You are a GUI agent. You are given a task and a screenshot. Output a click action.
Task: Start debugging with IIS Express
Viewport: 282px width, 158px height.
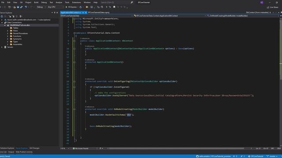click(71, 7)
